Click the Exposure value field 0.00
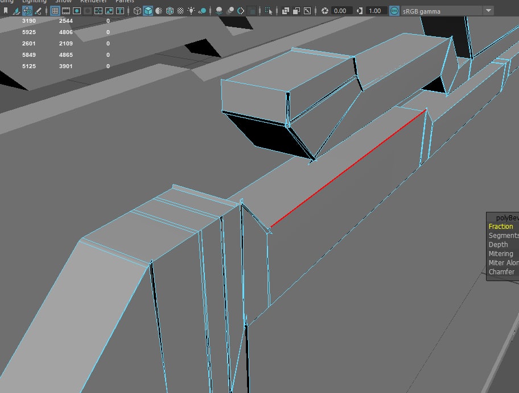 [341, 11]
